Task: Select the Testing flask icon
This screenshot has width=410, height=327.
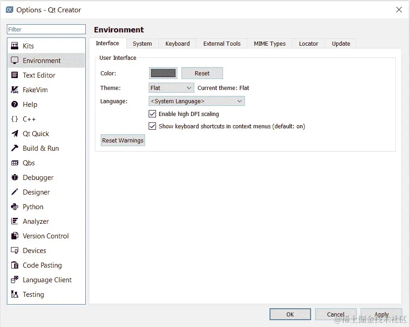Action: 15,294
